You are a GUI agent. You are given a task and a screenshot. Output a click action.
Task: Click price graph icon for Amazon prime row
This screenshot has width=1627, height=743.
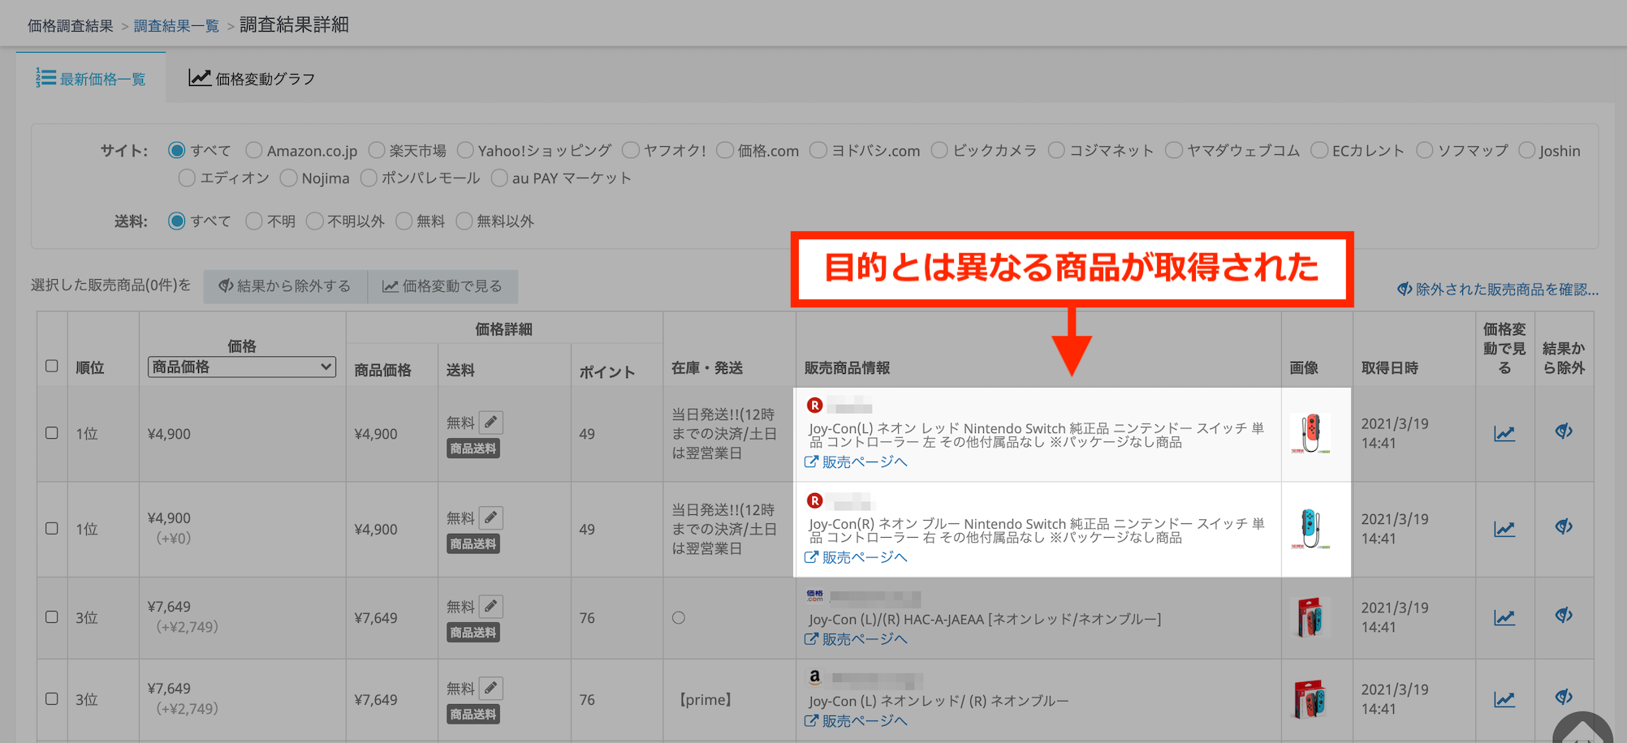[1504, 699]
